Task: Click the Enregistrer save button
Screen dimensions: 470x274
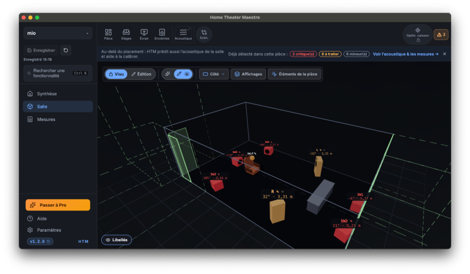Action: coord(41,50)
